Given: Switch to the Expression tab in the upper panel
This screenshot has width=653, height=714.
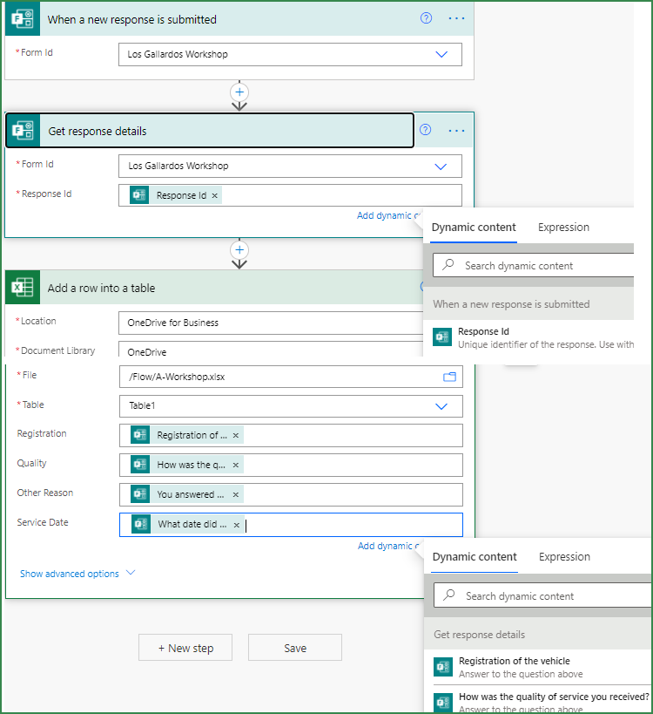Looking at the screenshot, I should (563, 228).
